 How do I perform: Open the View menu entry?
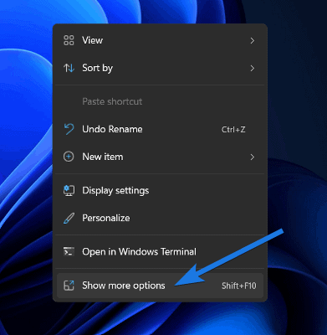pyautogui.click(x=160, y=40)
